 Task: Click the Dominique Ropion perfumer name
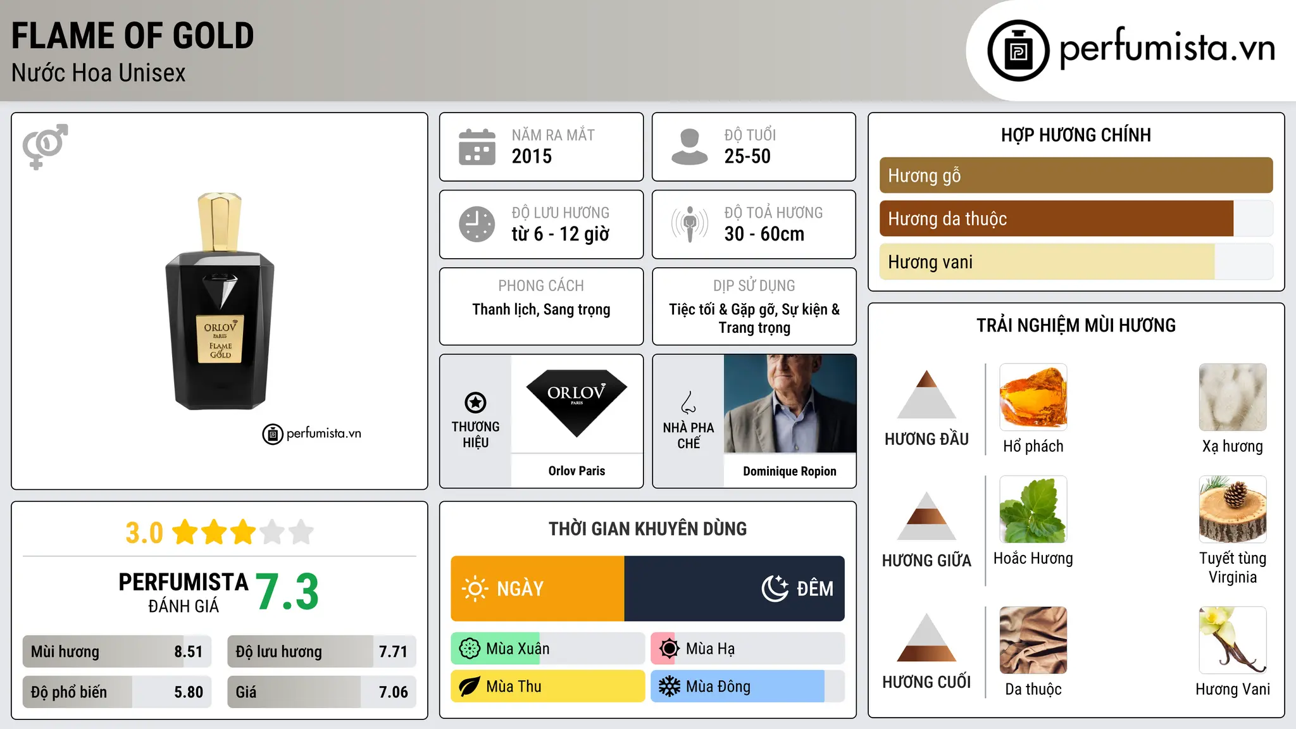(790, 471)
